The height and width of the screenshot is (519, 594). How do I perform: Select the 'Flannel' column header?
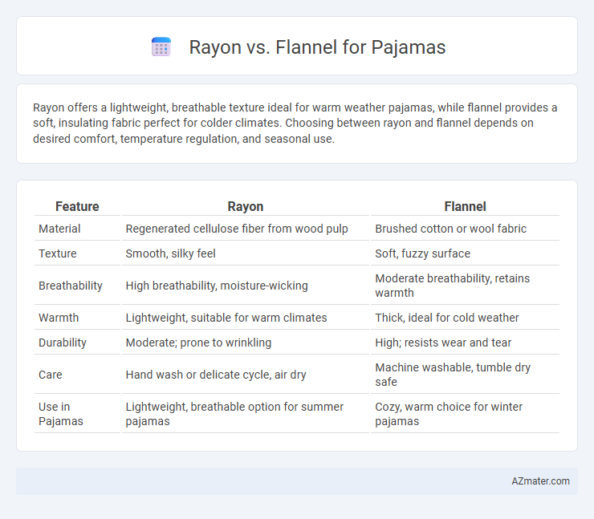pos(465,206)
